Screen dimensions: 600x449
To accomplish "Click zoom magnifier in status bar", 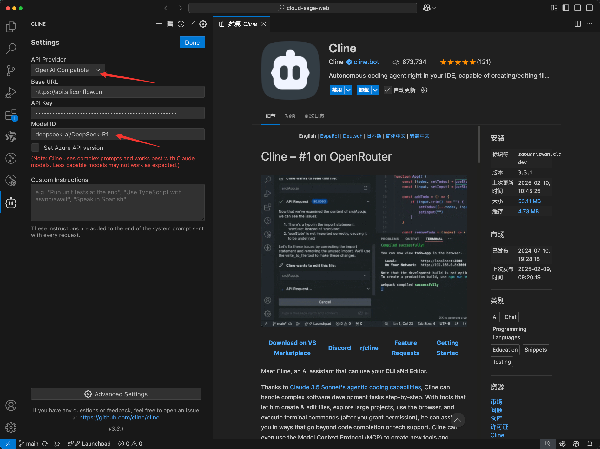I will pos(548,444).
